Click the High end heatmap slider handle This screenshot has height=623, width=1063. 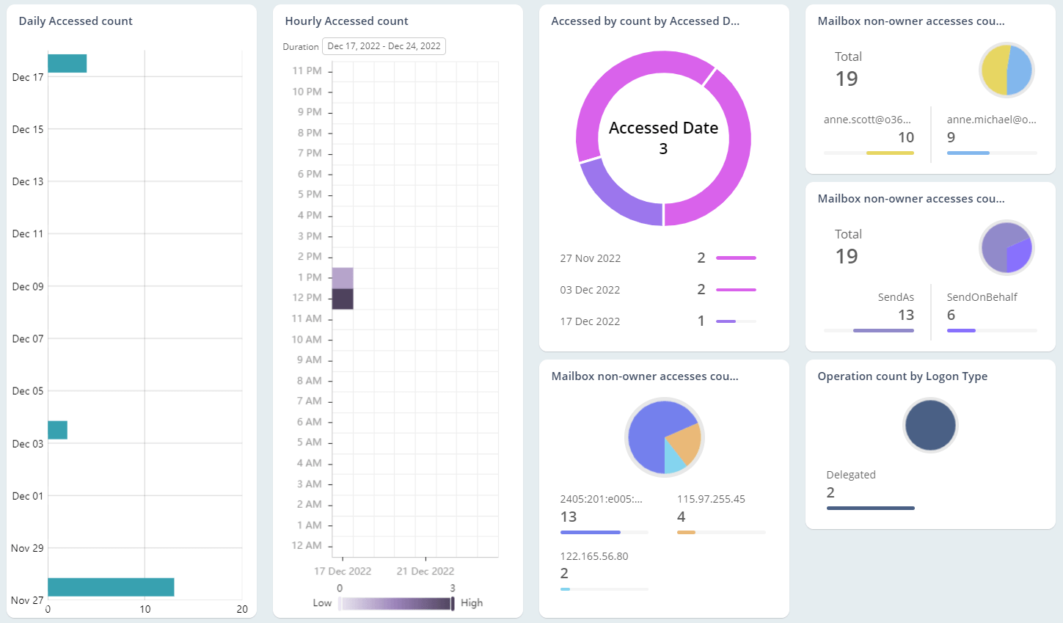(453, 603)
